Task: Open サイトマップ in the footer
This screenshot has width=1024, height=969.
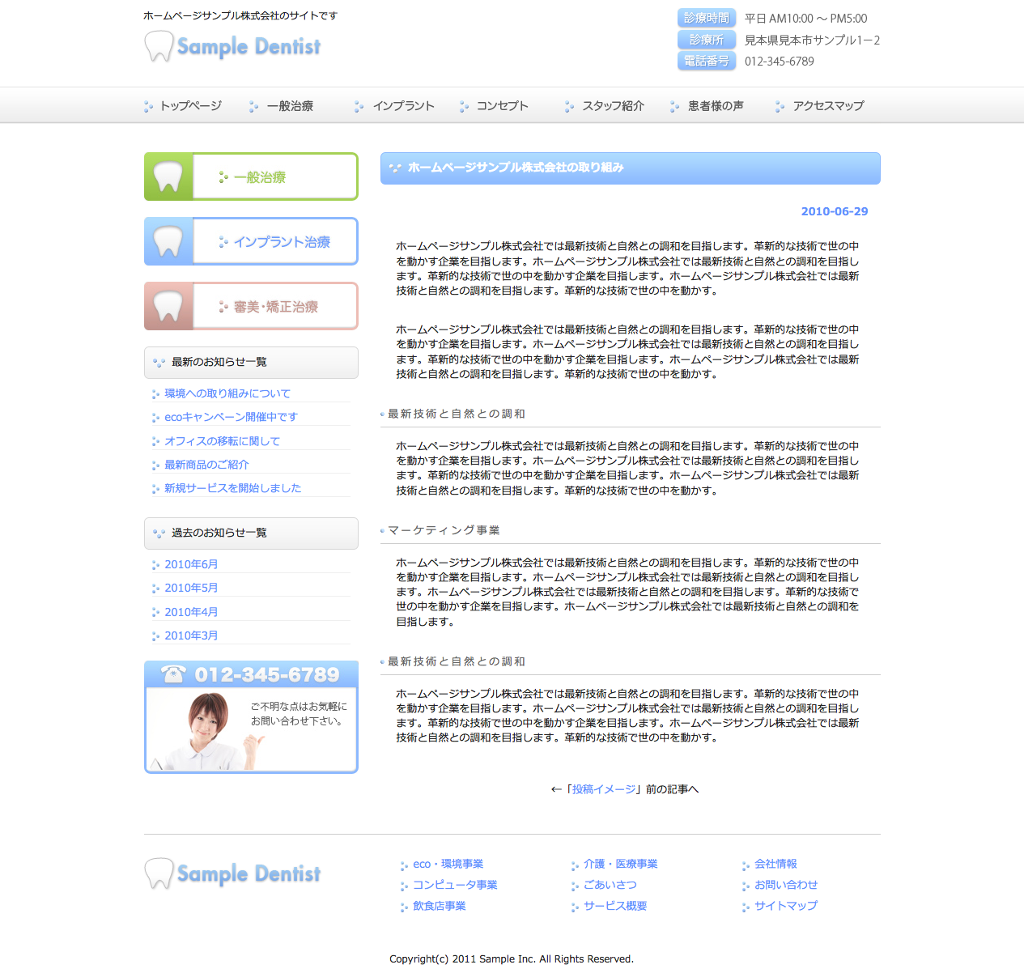Action: click(786, 906)
